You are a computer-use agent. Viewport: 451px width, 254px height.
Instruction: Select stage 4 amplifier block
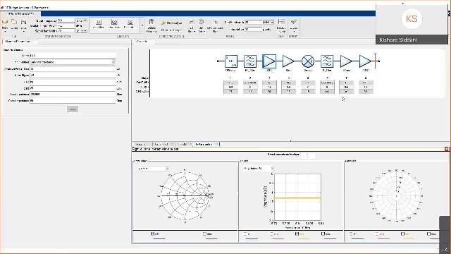(x=288, y=61)
